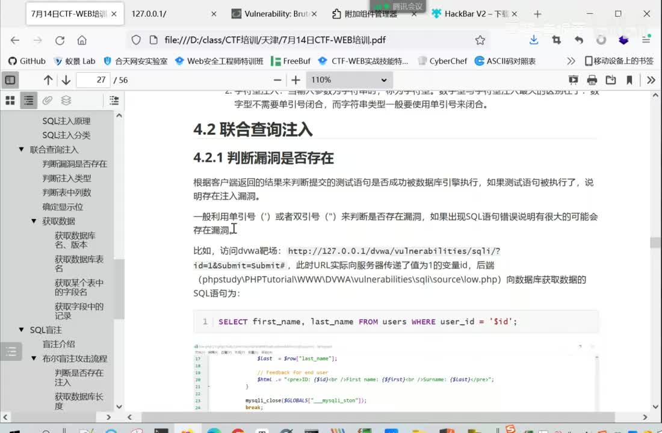Collapse the 布尔盲注攻击流程 outline node
Screen dimensions: 662x433
pyautogui.click(x=34, y=358)
